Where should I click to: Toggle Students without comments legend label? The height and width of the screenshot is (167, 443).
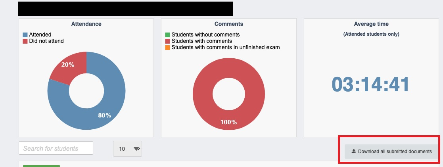tap(206, 35)
